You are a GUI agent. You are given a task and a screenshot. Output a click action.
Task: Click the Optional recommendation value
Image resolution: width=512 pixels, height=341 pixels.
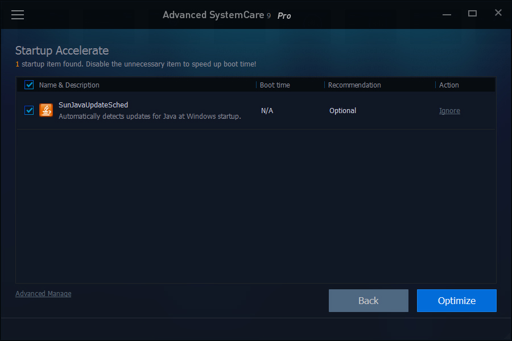(342, 111)
